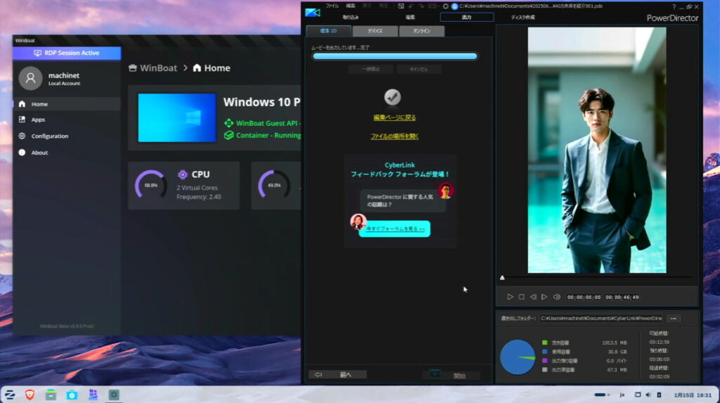Click the ファイルの場所を開く link

point(394,136)
